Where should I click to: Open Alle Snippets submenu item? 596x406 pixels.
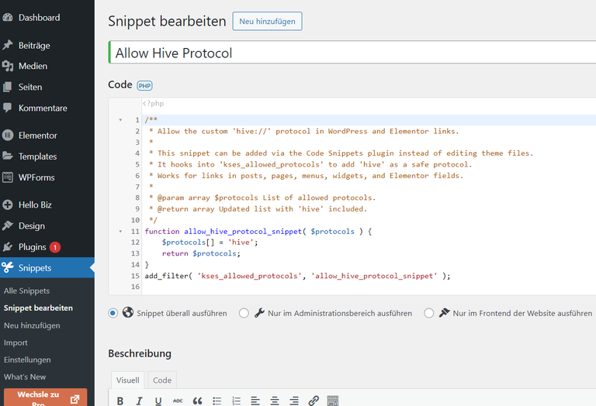(26, 291)
